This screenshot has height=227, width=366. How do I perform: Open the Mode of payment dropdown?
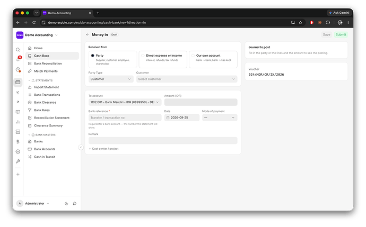pos(220,117)
